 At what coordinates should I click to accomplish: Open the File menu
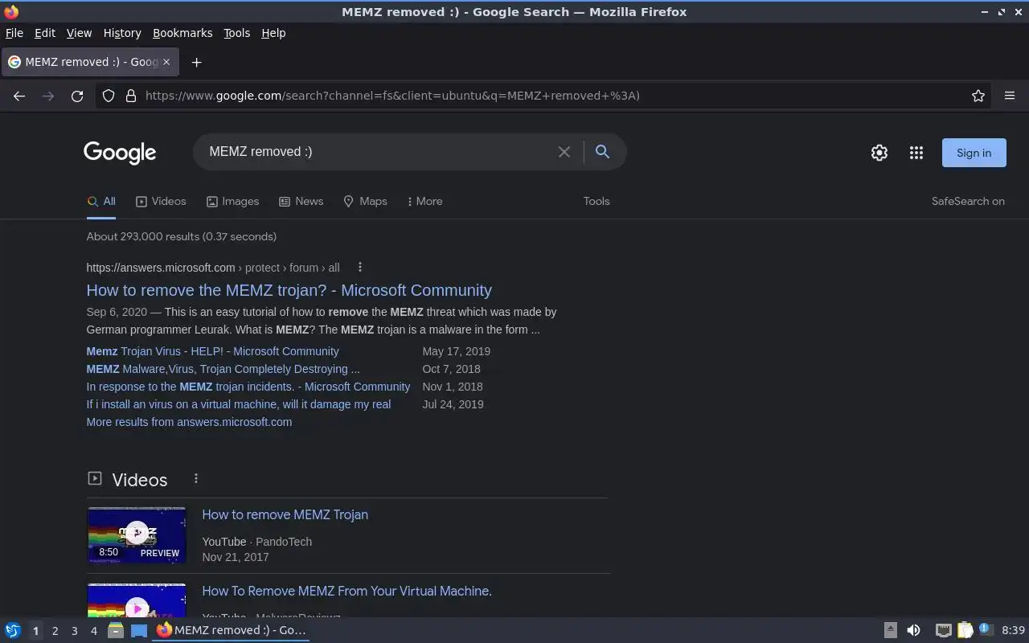click(14, 33)
